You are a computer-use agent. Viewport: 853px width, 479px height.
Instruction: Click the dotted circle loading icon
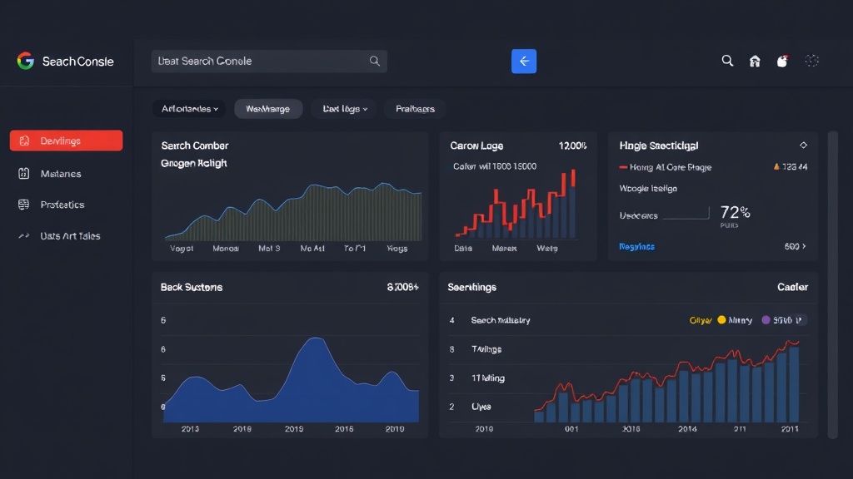point(812,61)
